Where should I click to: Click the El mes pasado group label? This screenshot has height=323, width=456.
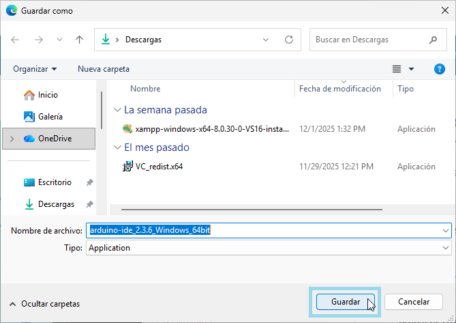tap(157, 148)
